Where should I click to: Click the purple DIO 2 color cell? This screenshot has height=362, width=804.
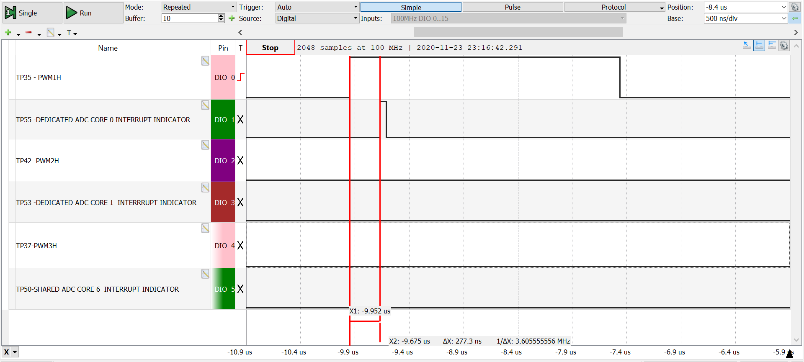223,161
